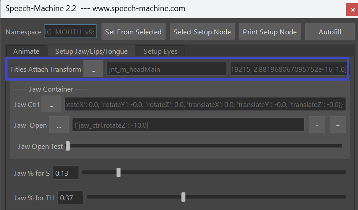Image resolution: width=358 pixels, height=210 pixels.
Task: Switch to the Setup Eyes tab
Action: pos(160,52)
